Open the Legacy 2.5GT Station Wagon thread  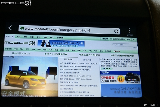pos(76,79)
